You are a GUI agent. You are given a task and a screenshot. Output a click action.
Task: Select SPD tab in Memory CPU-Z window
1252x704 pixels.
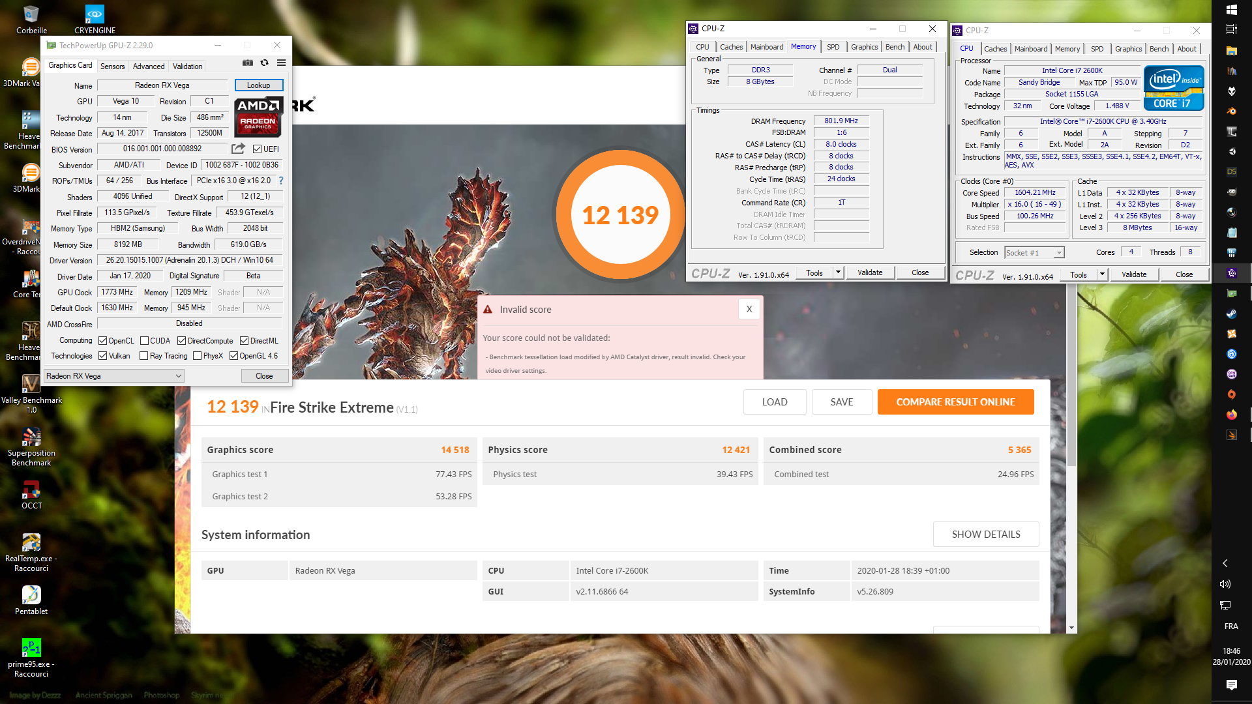tap(833, 47)
